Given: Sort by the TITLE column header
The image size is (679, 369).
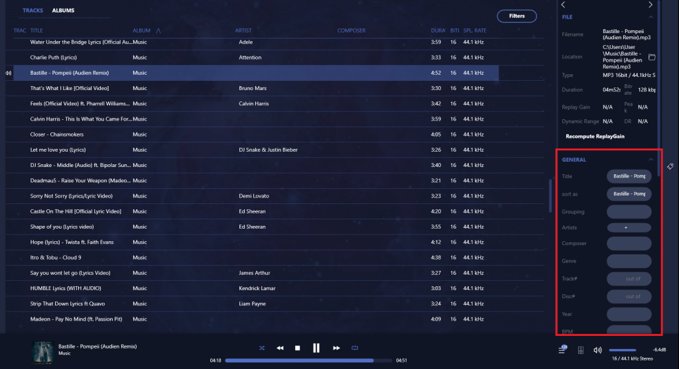Looking at the screenshot, I should [x=36, y=30].
